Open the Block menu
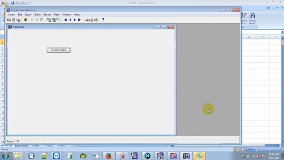This screenshot has width=284, height=160. point(37,15)
